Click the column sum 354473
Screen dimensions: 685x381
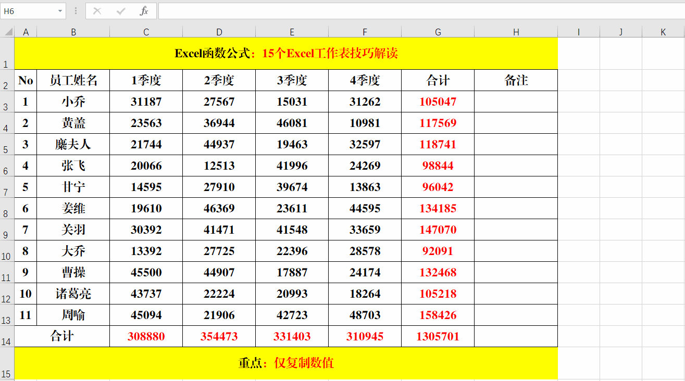219,337
